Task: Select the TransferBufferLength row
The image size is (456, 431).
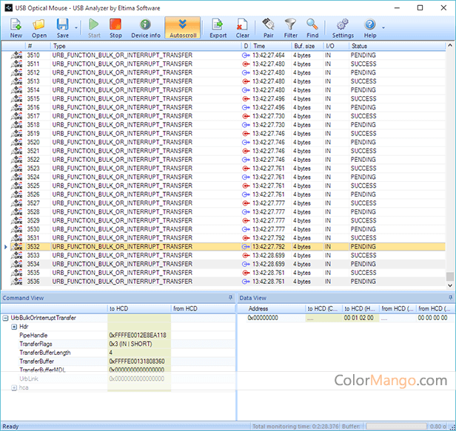Action: [x=118, y=353]
